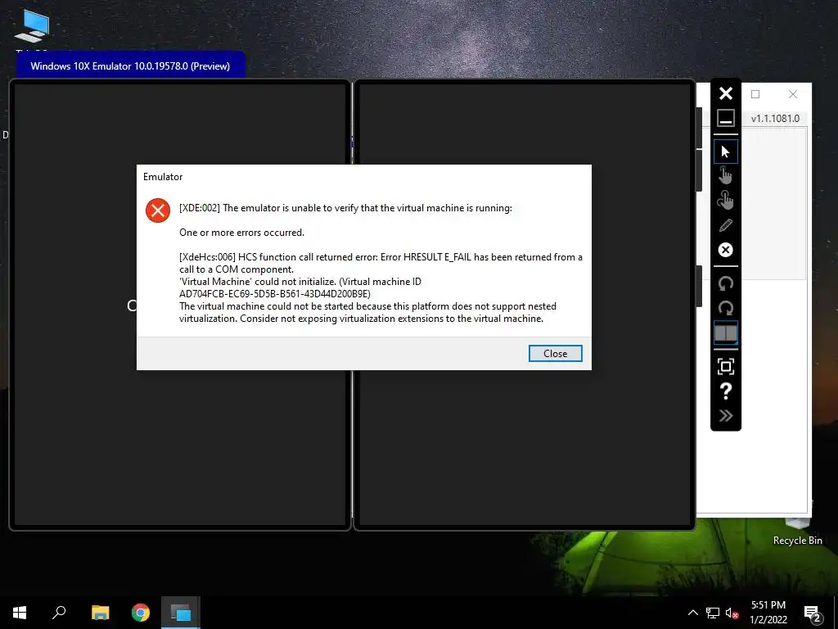This screenshot has width=838, height=629.
Task: Click the Windows 10X Emulator title bar
Action: point(130,66)
